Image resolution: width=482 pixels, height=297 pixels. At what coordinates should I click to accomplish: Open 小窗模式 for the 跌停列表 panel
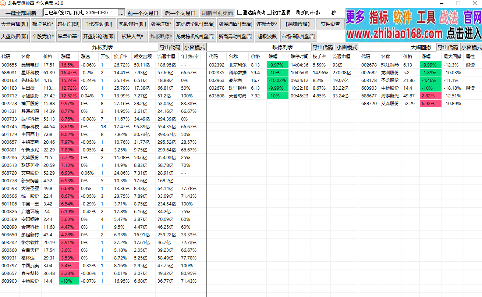[x=347, y=47]
